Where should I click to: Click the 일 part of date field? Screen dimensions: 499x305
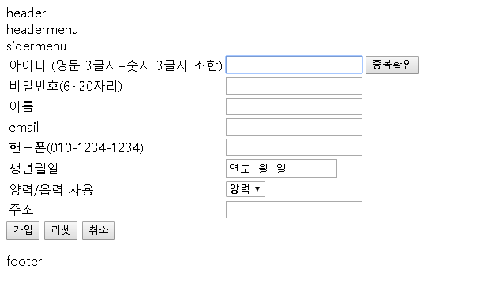[x=281, y=169]
